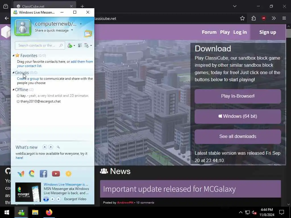
Task: Click the MSN butterfly icon
Action: [x=21, y=174]
